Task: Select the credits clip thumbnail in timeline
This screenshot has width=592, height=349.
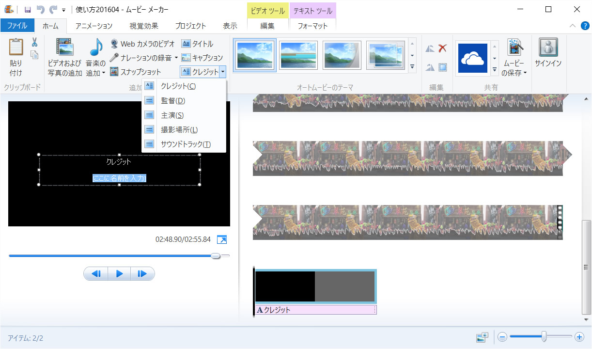Action: click(315, 286)
